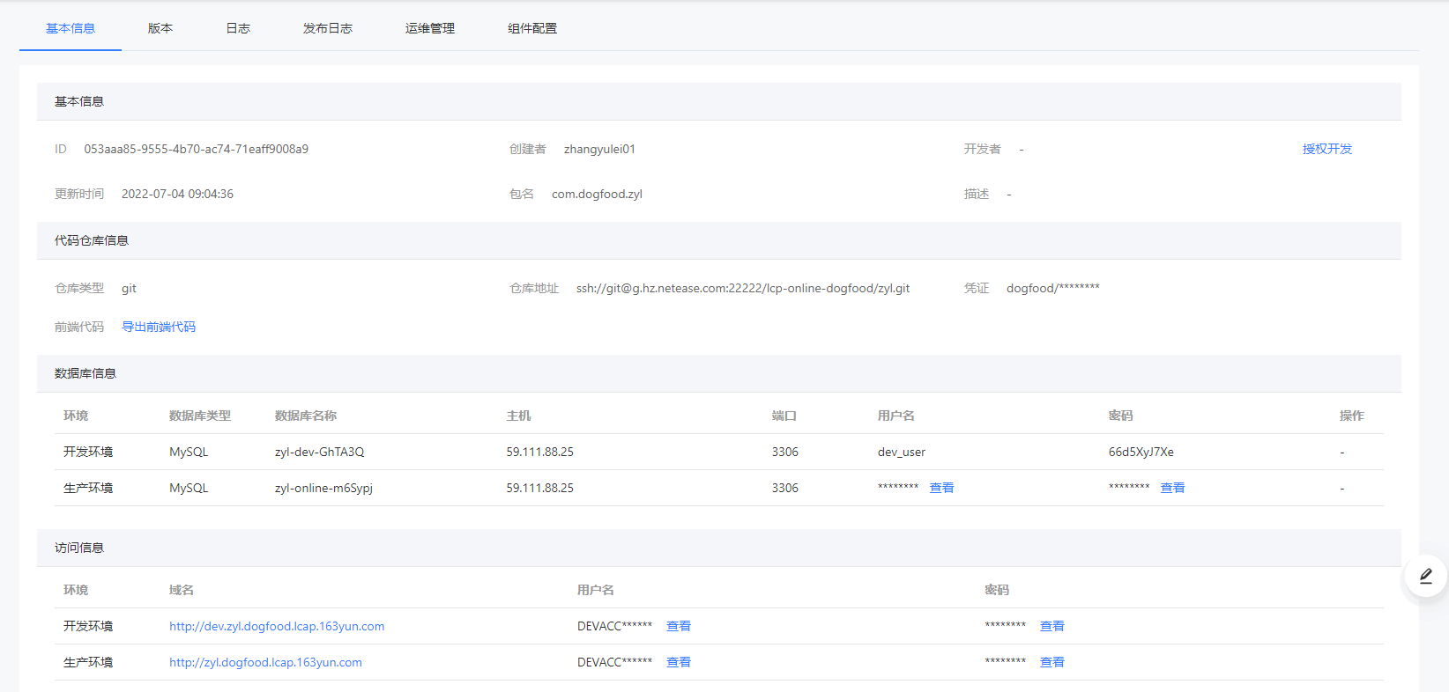Click port 3306 in the 开发环境 row
Viewport: 1449px width, 692px height.
pyautogui.click(x=785, y=452)
